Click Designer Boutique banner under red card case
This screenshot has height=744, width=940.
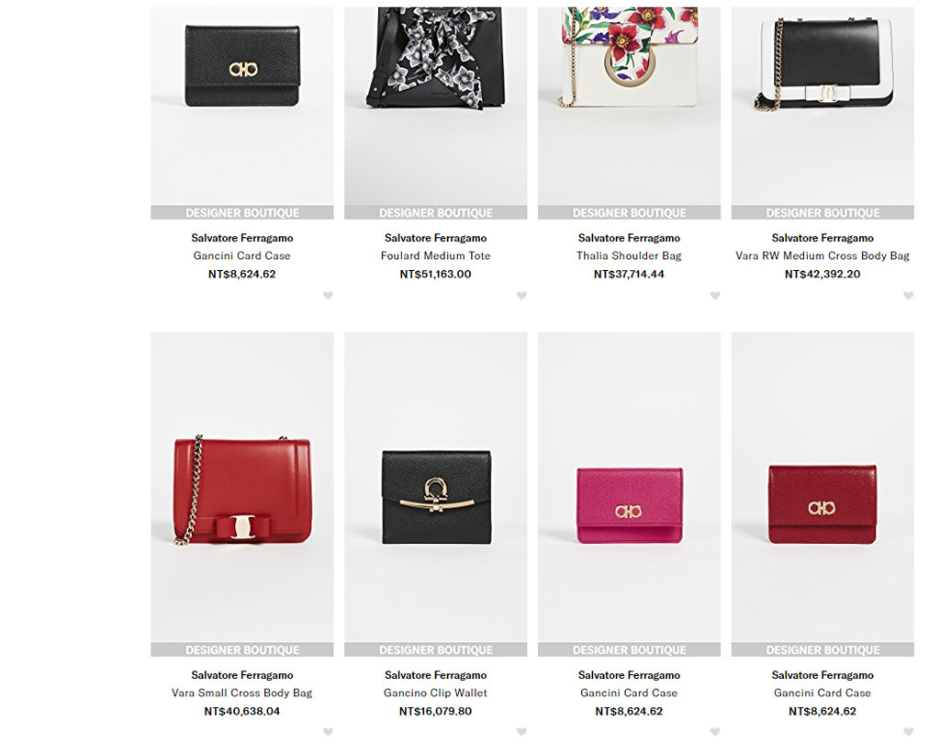click(x=822, y=649)
